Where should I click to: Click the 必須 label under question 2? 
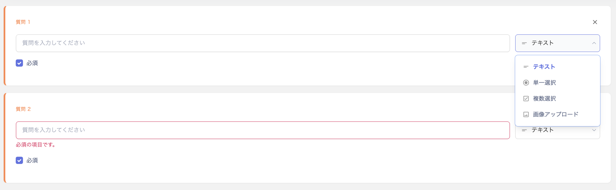(32, 161)
